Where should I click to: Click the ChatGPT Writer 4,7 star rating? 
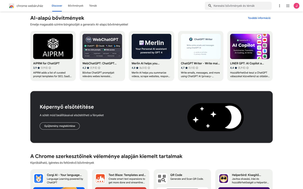pyautogui.click(x=184, y=68)
